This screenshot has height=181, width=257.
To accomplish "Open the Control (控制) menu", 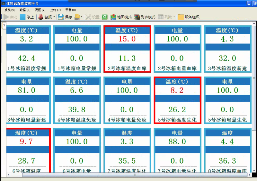I will point(55,10).
